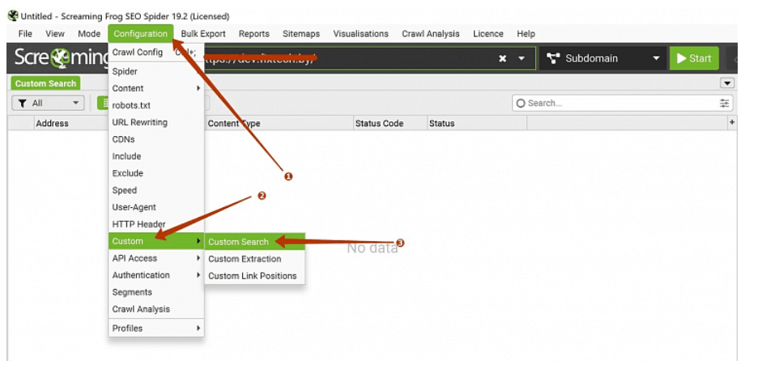Expand the API Access submenu
The image size is (762, 382).
tap(155, 258)
